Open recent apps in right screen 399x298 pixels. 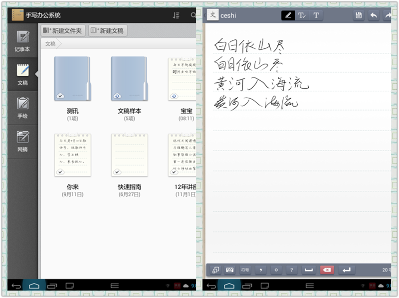pos(247,286)
